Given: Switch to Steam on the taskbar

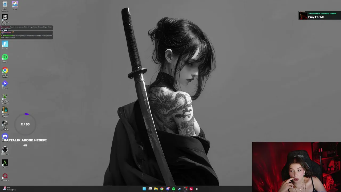Looking at the screenshot, I should [x=179, y=189].
